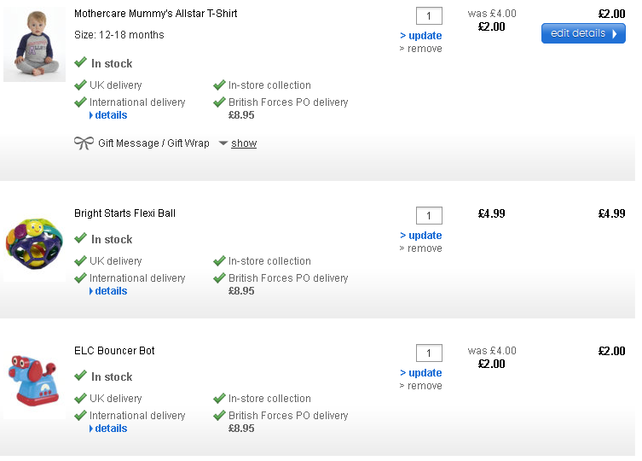
Task: Open the Mummy's Allstar T-Shirt product thumbnail
Action: coord(34,44)
